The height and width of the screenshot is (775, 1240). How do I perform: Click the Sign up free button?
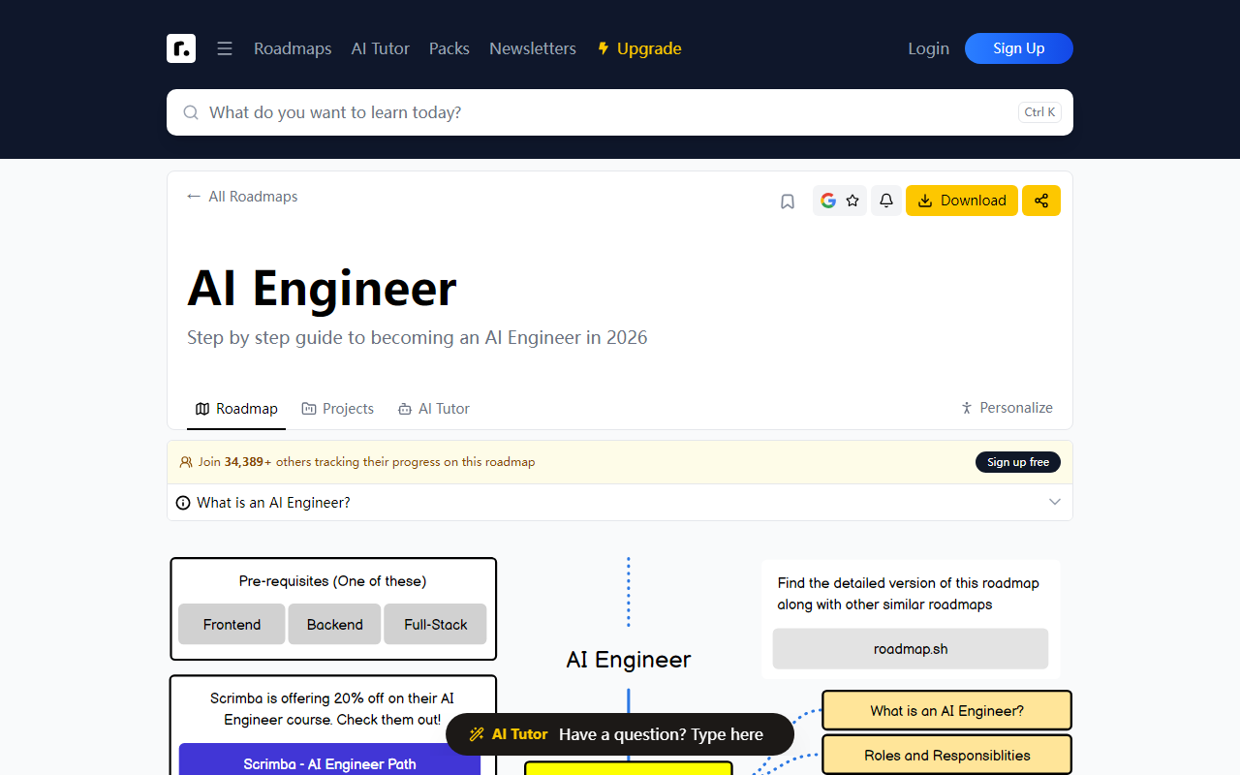click(x=1018, y=462)
